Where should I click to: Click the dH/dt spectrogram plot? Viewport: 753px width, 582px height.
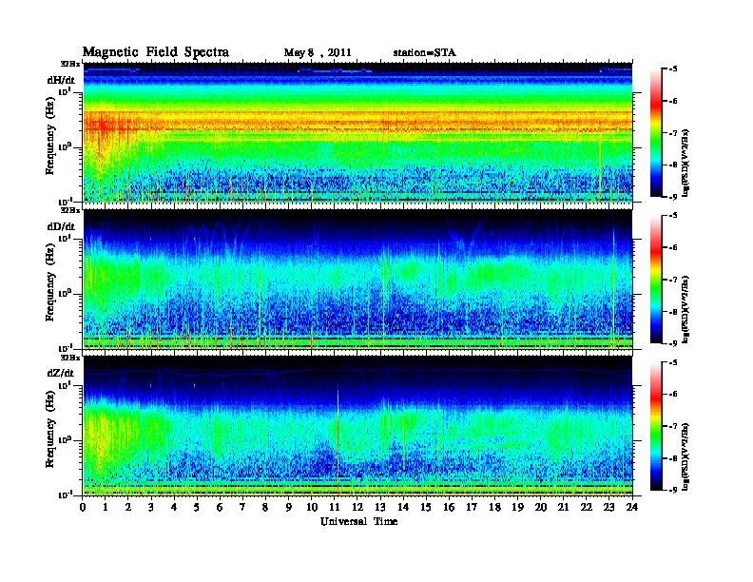[x=357, y=132]
